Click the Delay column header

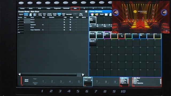[x=71, y=17]
